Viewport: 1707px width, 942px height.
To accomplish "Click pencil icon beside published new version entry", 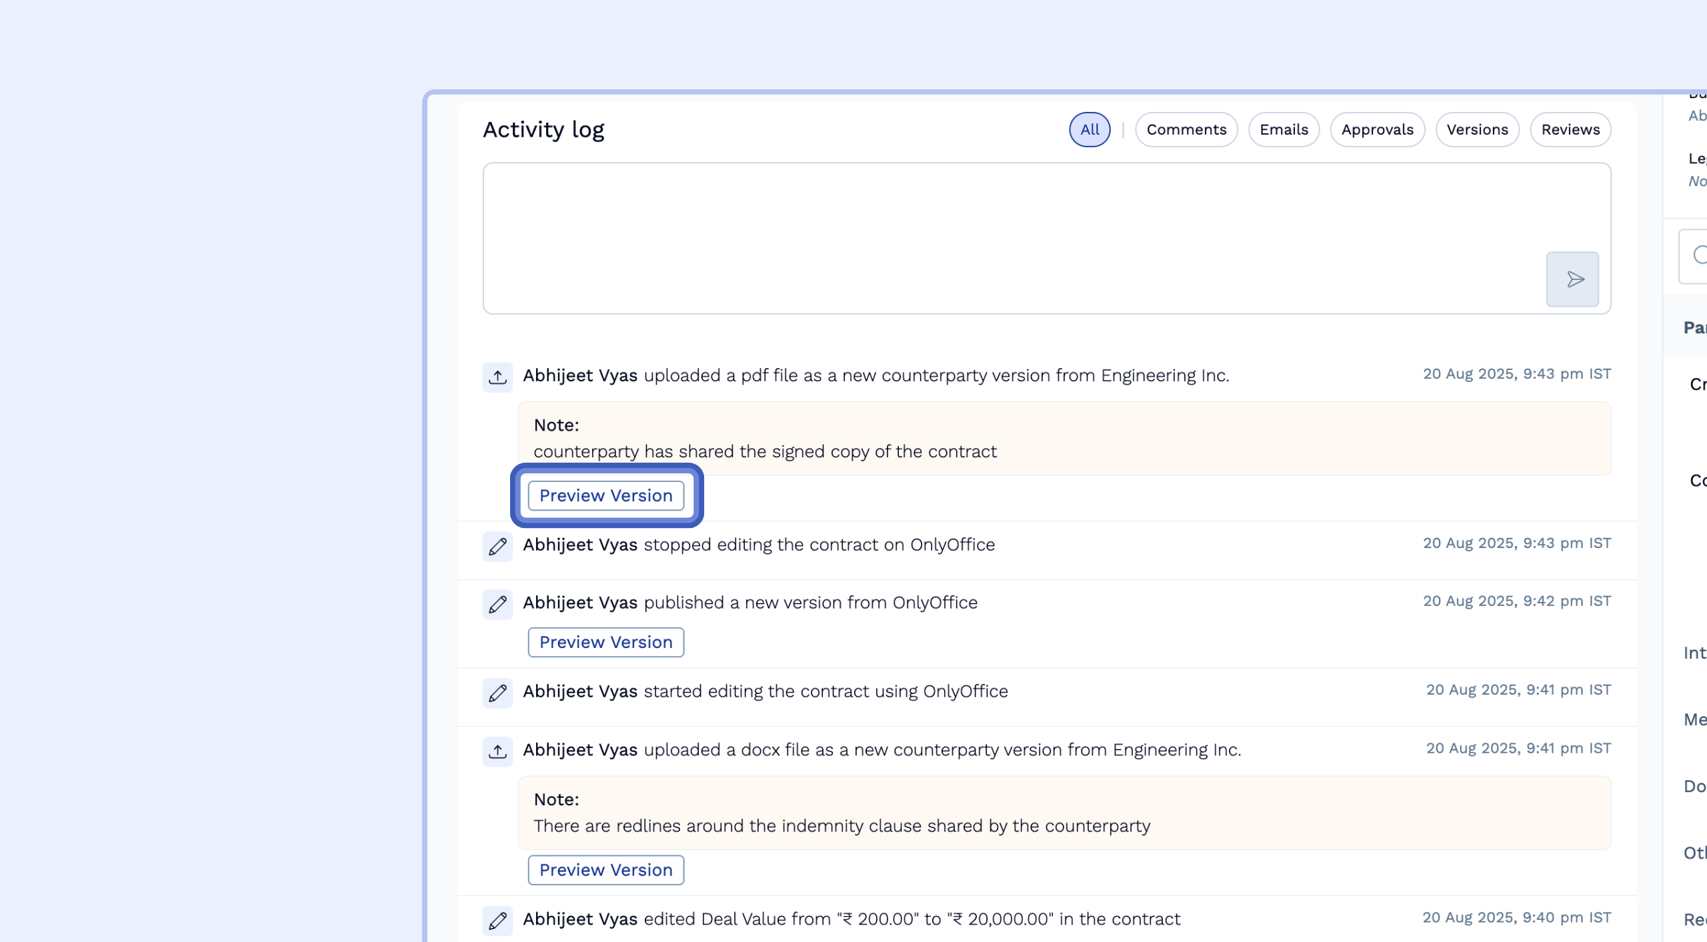I will [x=497, y=605].
